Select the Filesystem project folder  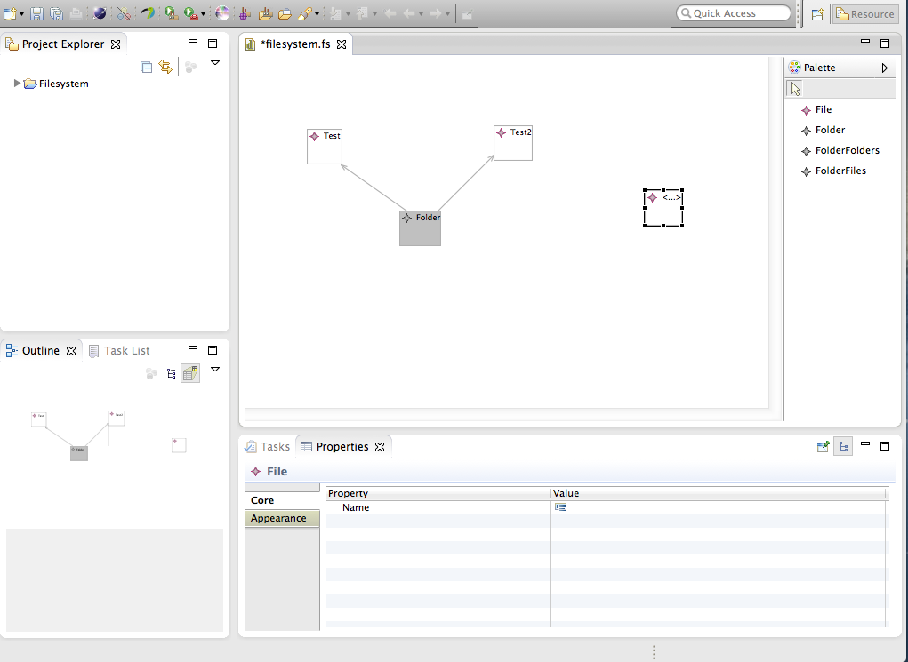(x=57, y=84)
